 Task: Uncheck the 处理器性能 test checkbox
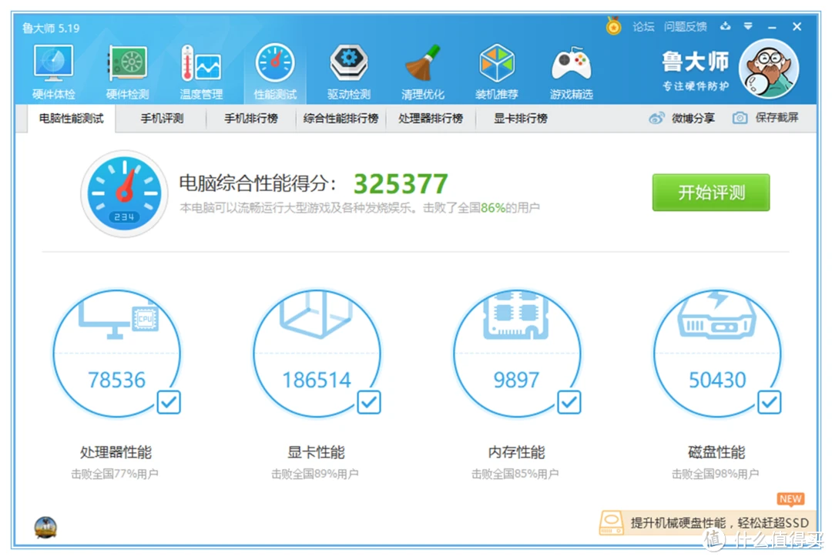(169, 402)
